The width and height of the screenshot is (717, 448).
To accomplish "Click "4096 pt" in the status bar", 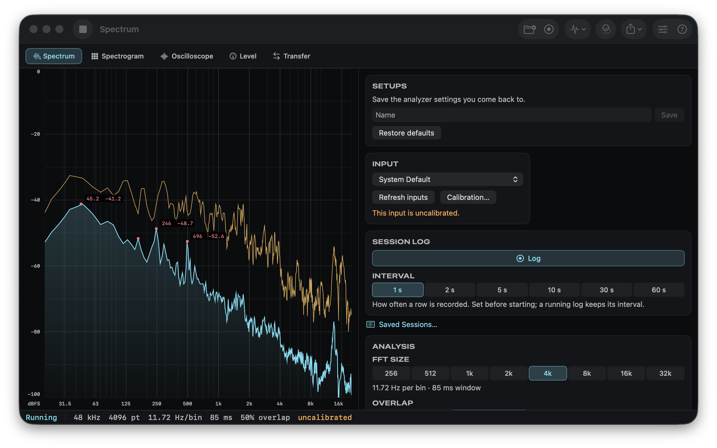I will 124,417.
